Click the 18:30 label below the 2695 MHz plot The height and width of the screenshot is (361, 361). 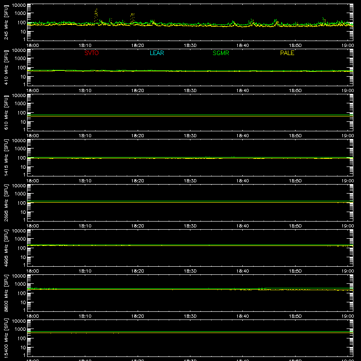[190, 226]
